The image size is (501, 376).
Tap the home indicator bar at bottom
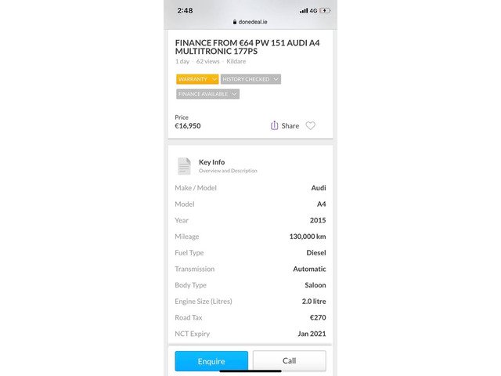(x=250, y=371)
